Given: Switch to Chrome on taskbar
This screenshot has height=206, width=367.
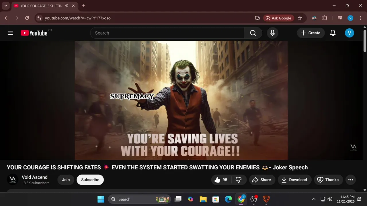Looking at the screenshot, I should (x=241, y=199).
